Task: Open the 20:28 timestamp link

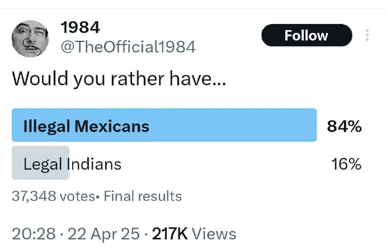Action: (x=34, y=234)
